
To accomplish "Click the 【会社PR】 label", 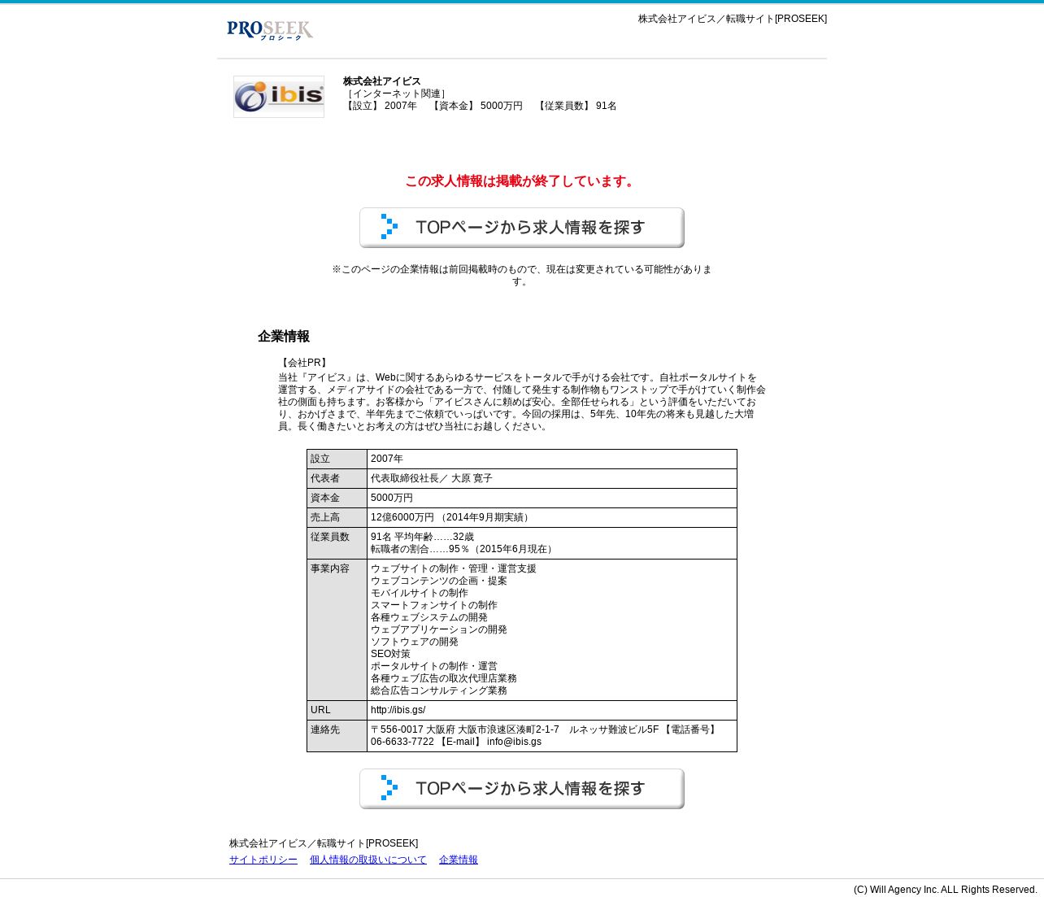I will (304, 363).
